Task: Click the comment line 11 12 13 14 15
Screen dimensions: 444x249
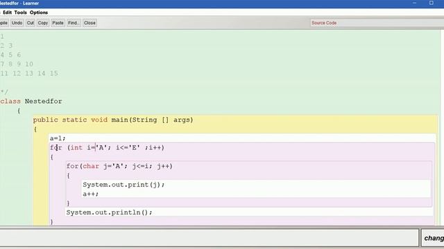Action: (29, 73)
